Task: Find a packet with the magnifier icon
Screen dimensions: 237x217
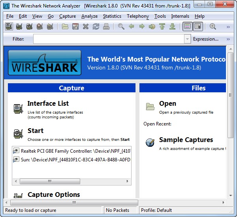Action: (x=121, y=26)
